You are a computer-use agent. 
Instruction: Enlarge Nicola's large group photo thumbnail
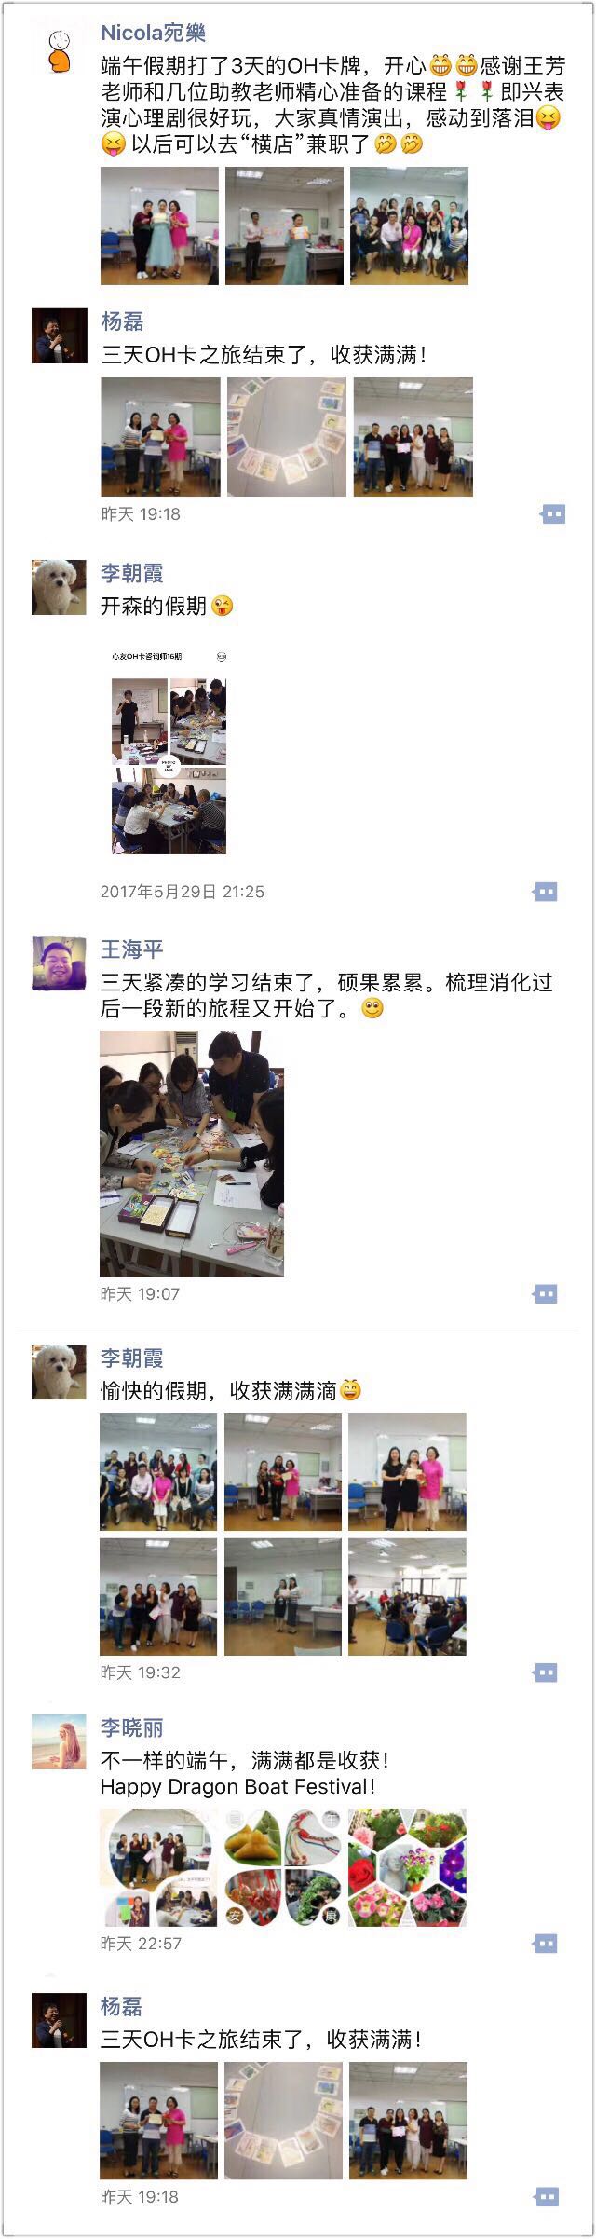click(x=409, y=225)
